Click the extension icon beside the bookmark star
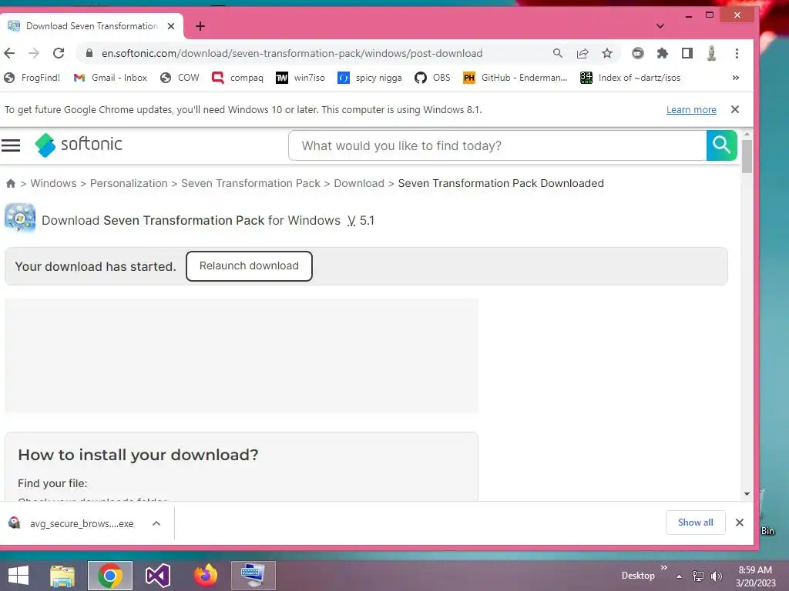The image size is (789, 591). [637, 53]
